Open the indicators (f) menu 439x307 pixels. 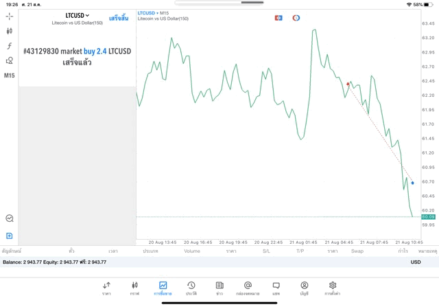click(9, 46)
